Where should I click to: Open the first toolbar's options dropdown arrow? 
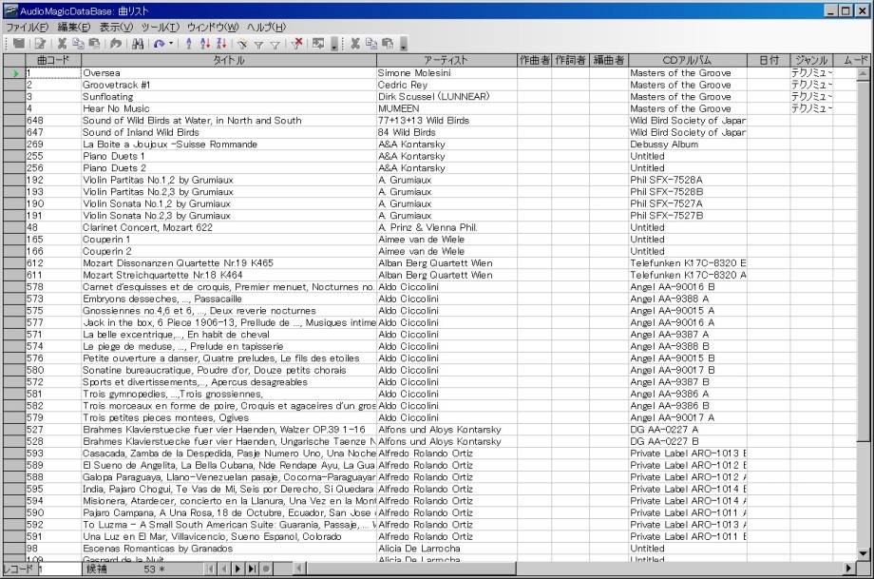[x=334, y=44]
